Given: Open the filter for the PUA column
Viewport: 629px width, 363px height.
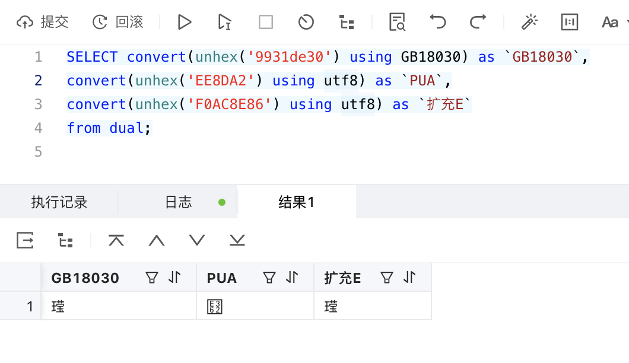Looking at the screenshot, I should click(269, 277).
